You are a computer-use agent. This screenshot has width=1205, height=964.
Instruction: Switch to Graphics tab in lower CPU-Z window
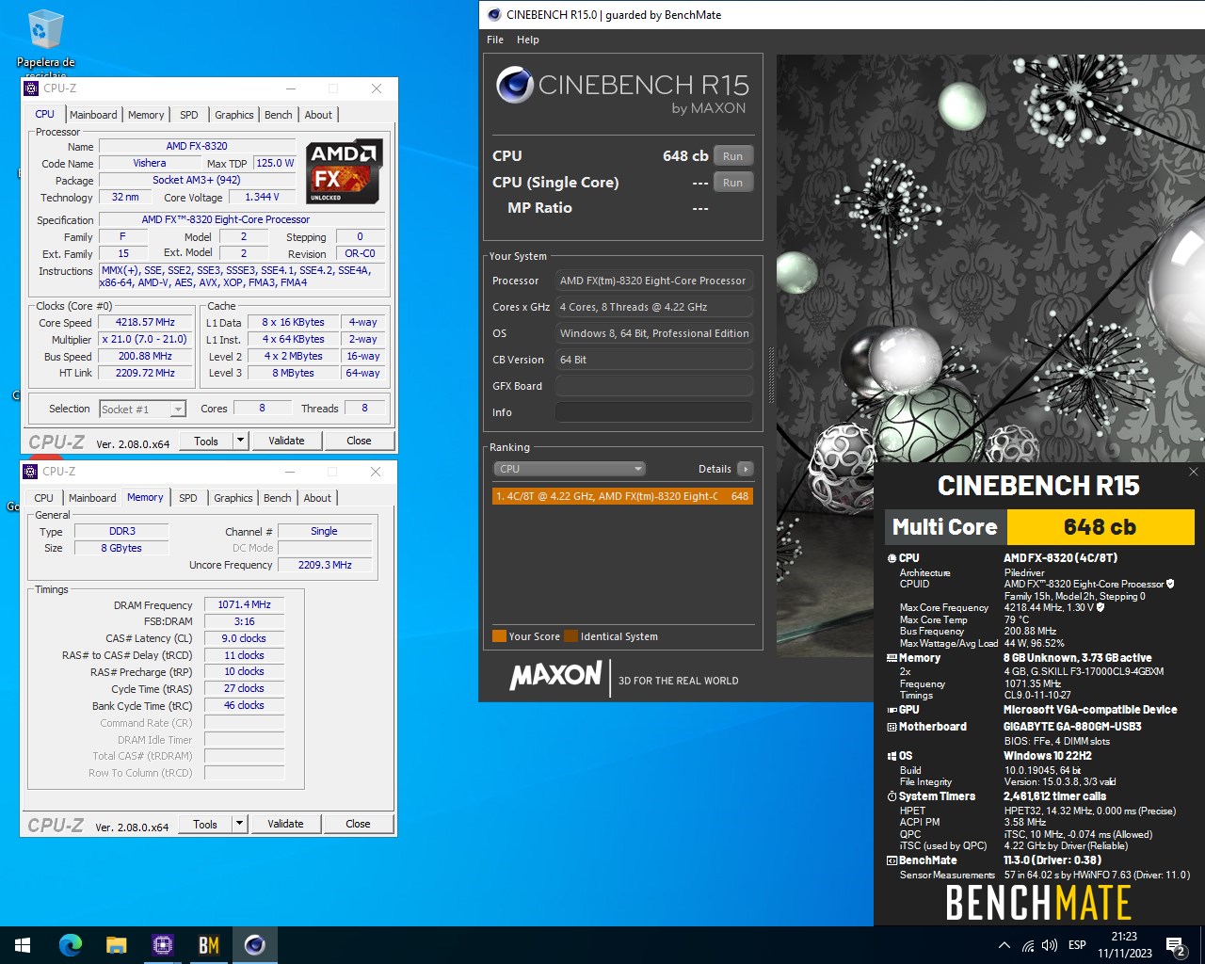pos(233,498)
